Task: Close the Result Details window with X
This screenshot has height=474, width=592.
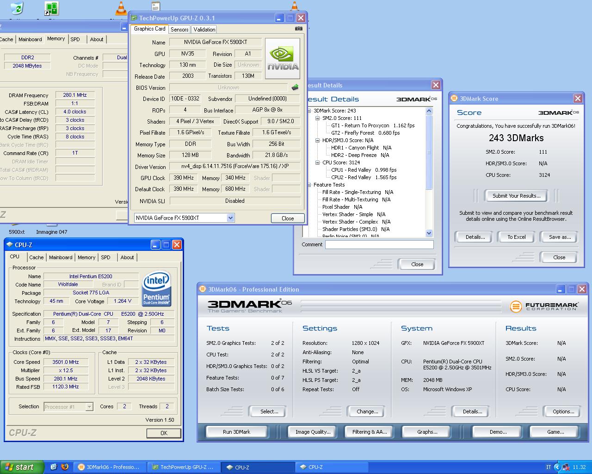Action: click(x=436, y=85)
